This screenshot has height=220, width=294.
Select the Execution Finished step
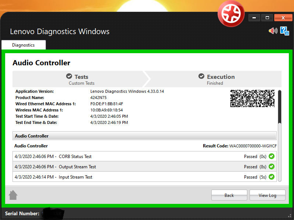pos(216,79)
